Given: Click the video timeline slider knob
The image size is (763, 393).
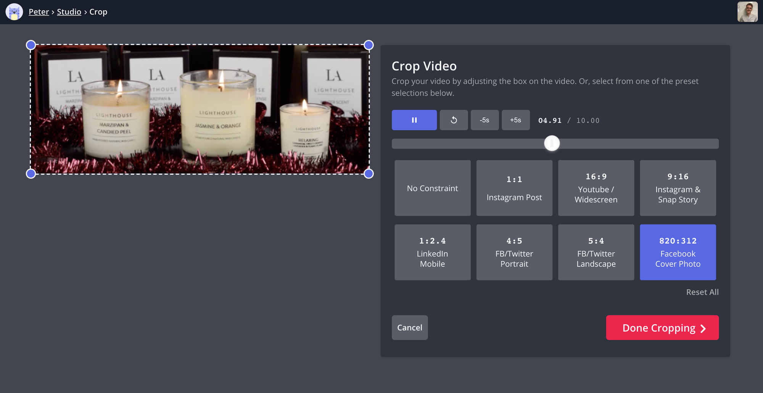Looking at the screenshot, I should click(x=552, y=143).
